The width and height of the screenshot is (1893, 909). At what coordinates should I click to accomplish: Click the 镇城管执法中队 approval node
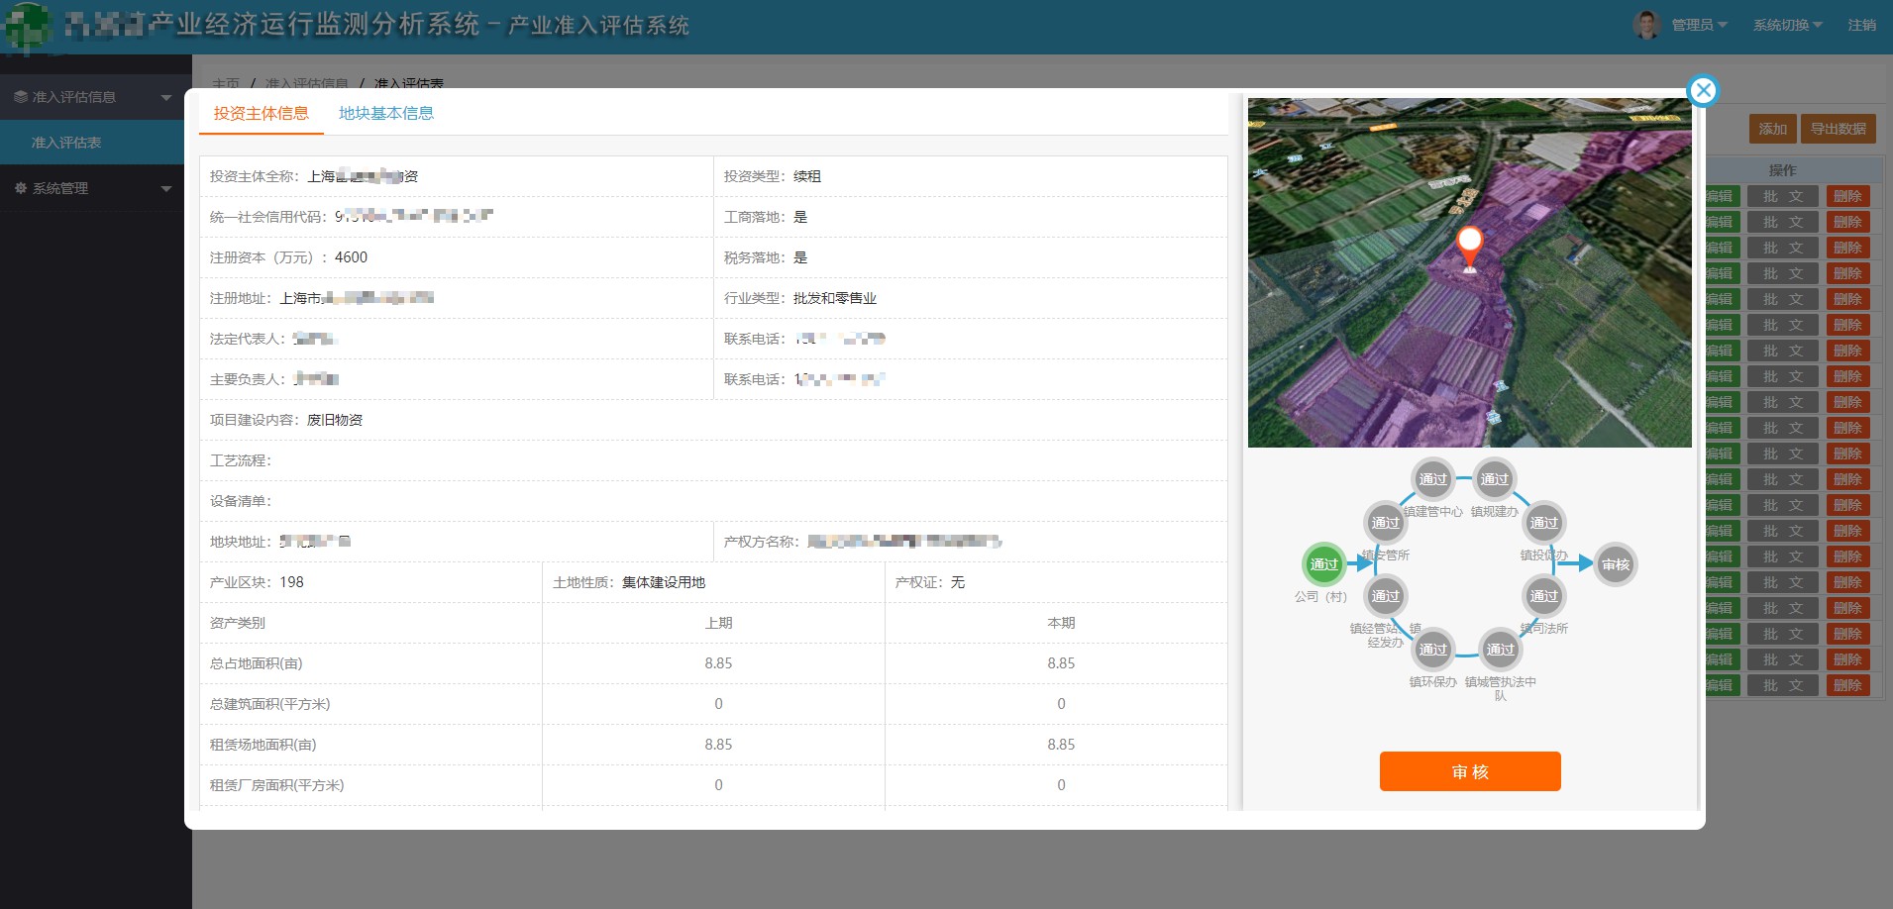(1500, 650)
